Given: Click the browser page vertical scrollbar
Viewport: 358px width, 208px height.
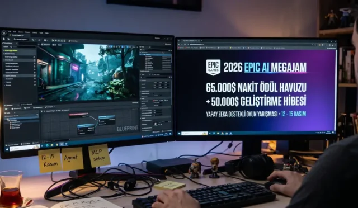Looking at the screenshot, I should 336,90.
